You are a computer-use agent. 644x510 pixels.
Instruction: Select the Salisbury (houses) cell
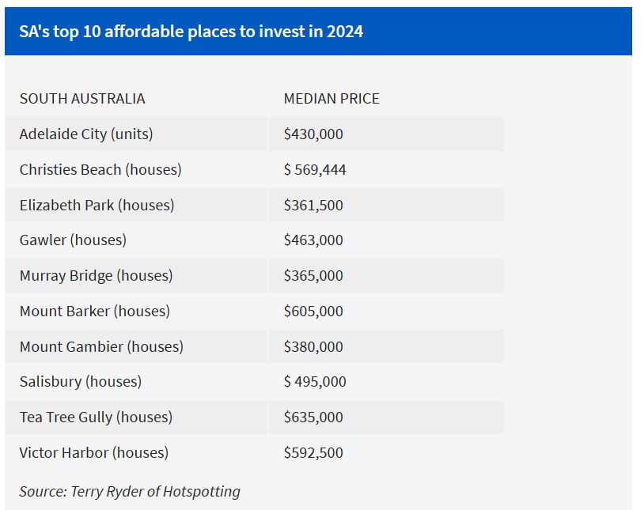(81, 382)
